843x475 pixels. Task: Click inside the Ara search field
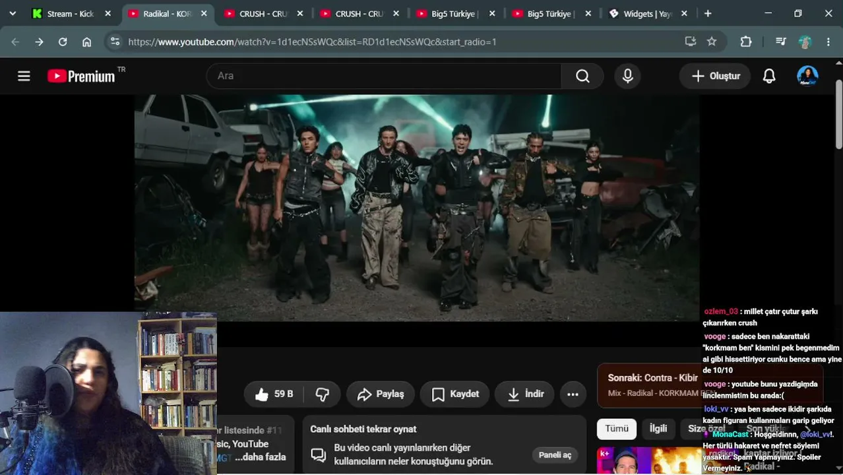pos(384,76)
